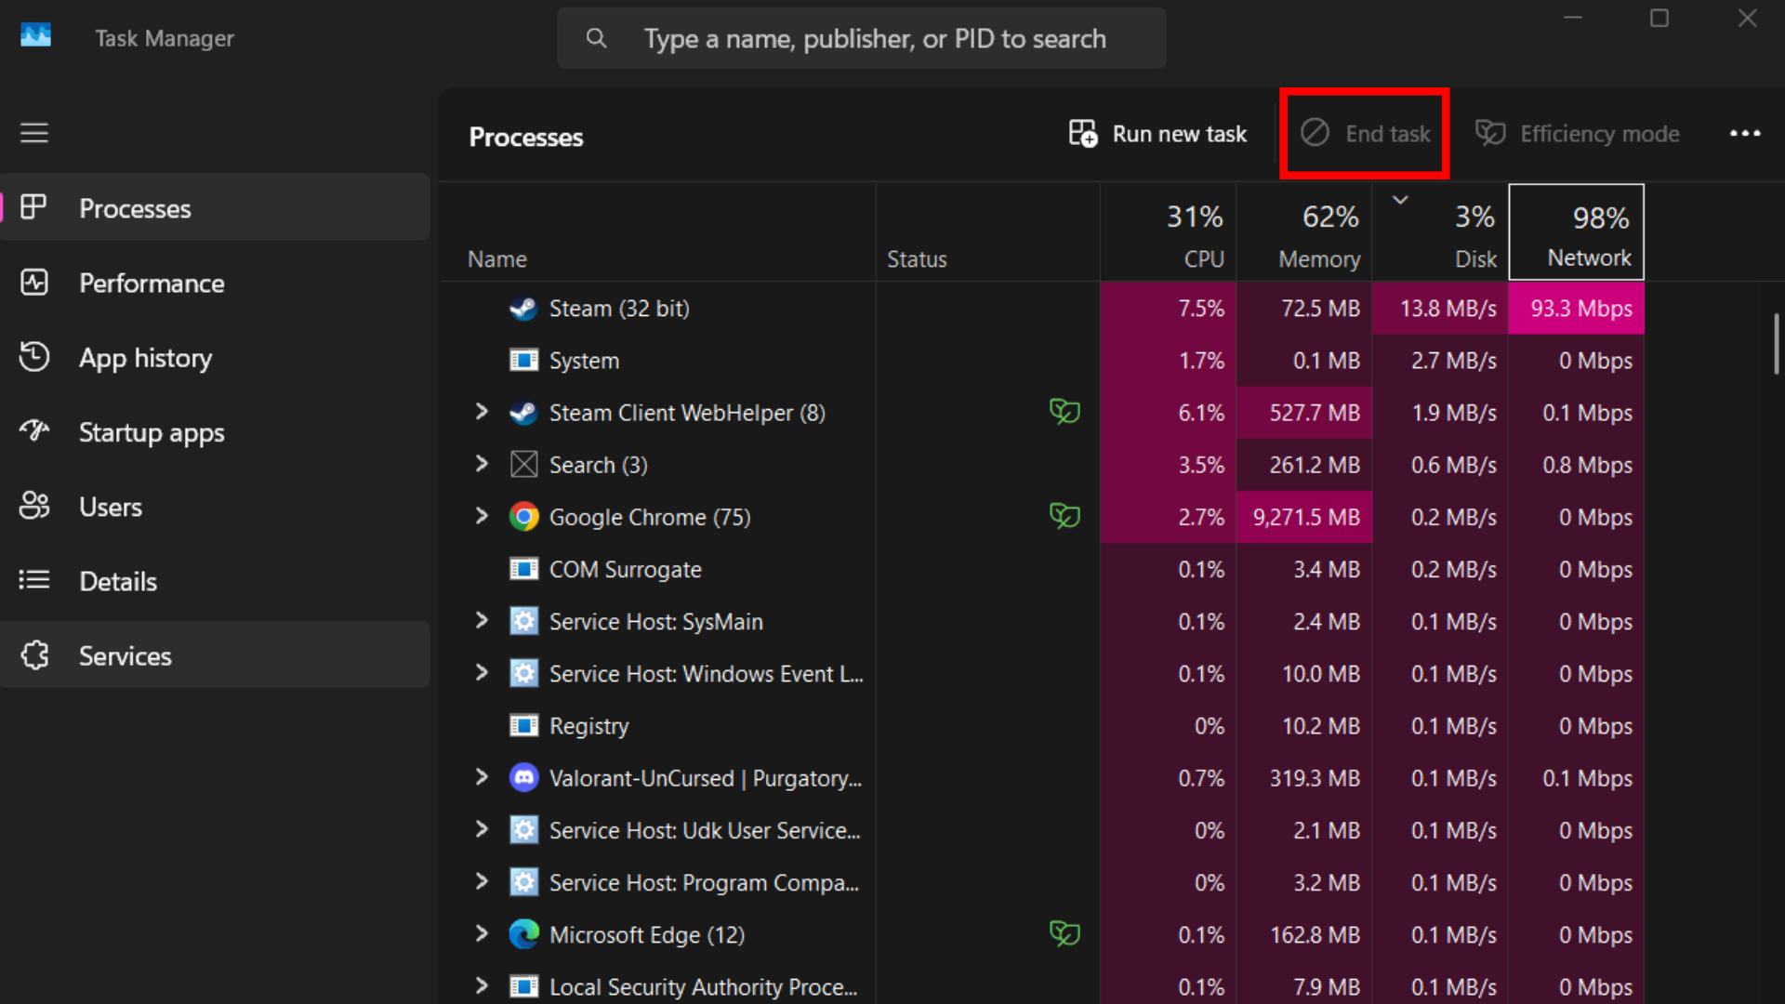Click Run new task button
Image resolution: width=1785 pixels, height=1004 pixels.
(1157, 134)
